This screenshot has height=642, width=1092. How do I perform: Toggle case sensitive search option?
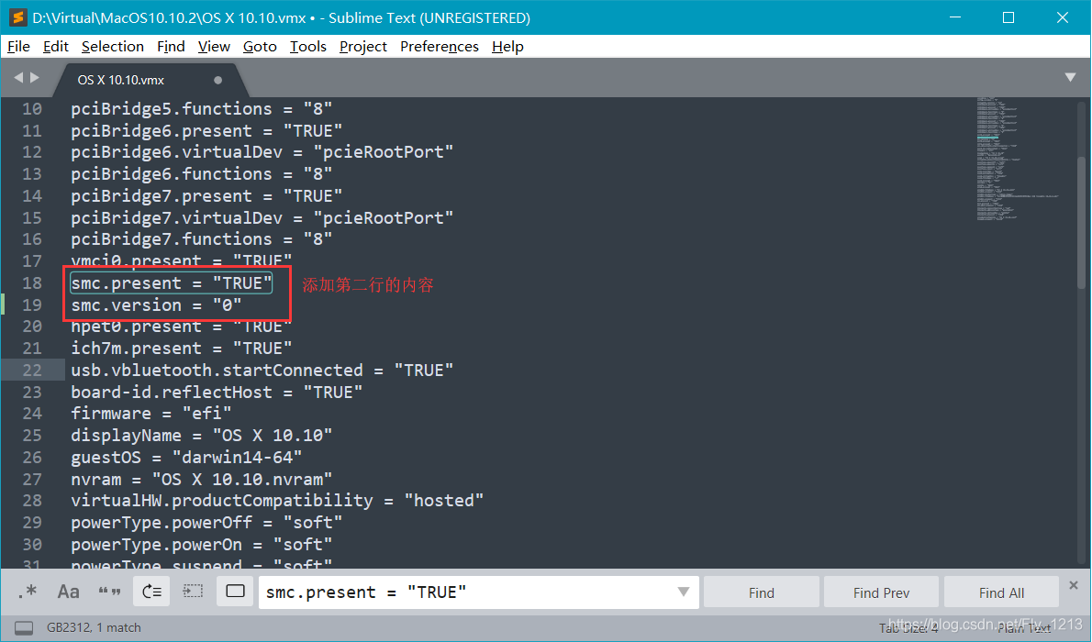(68, 592)
